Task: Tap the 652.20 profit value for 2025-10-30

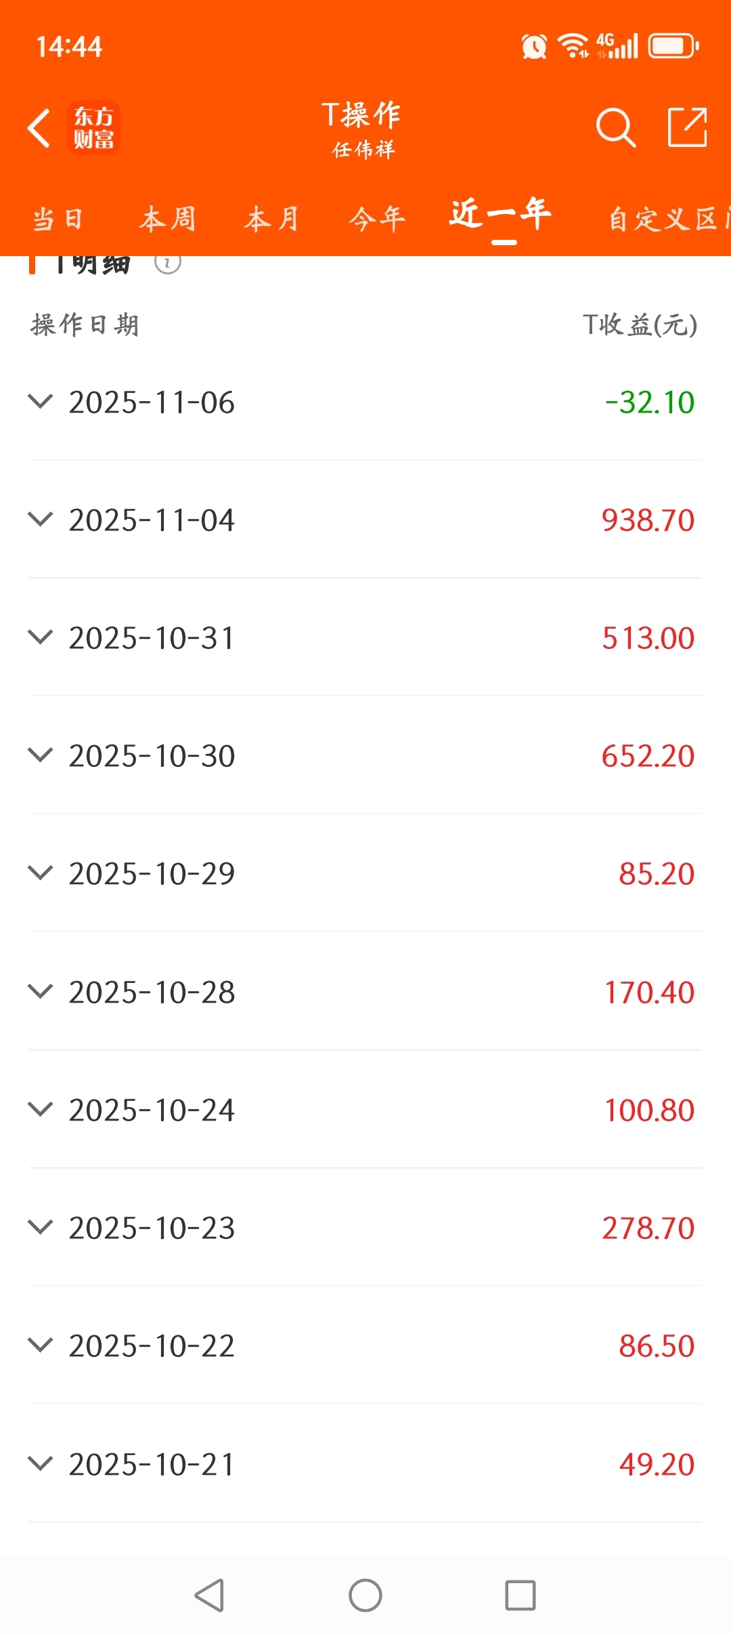Action: (648, 755)
